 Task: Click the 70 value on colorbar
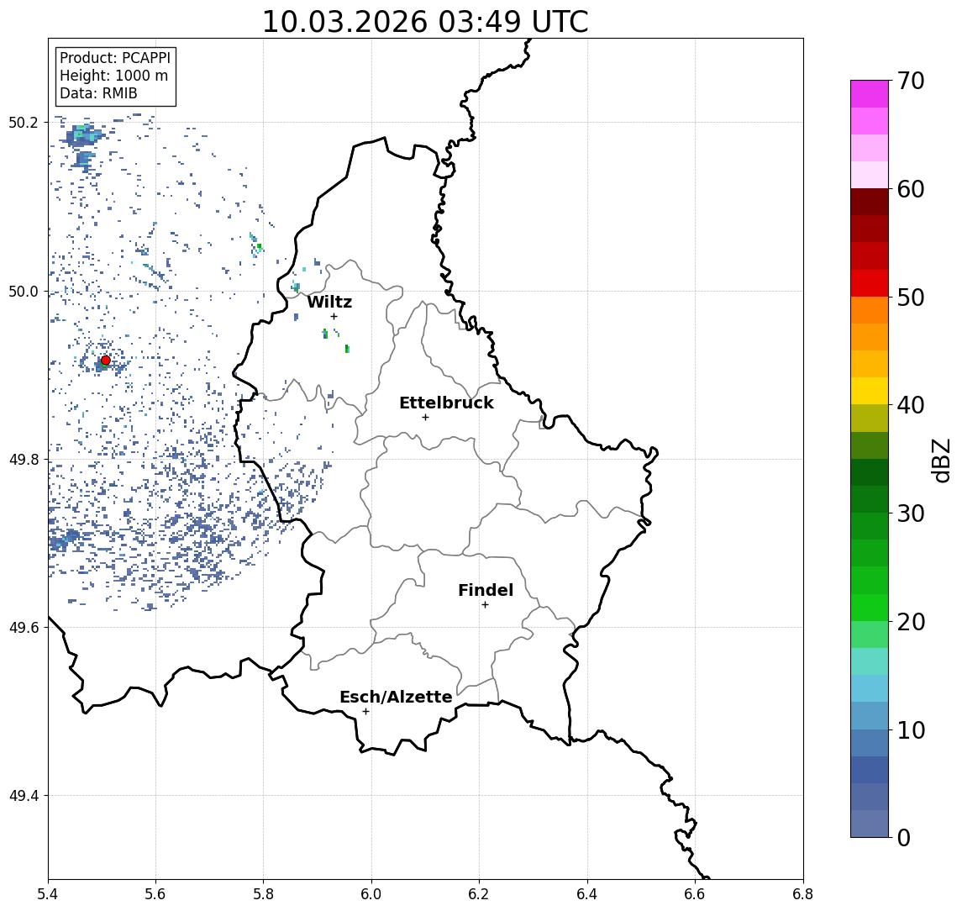pyautogui.click(x=911, y=81)
